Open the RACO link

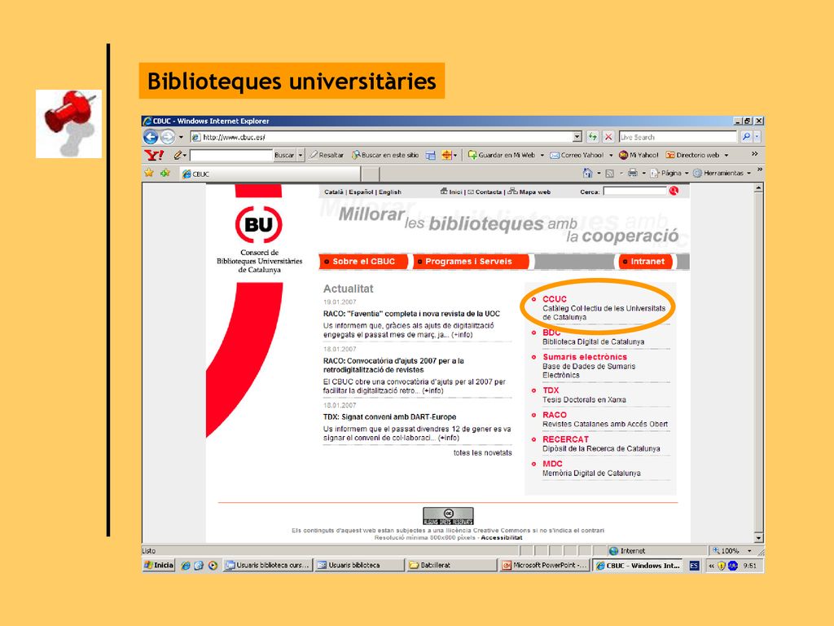554,415
